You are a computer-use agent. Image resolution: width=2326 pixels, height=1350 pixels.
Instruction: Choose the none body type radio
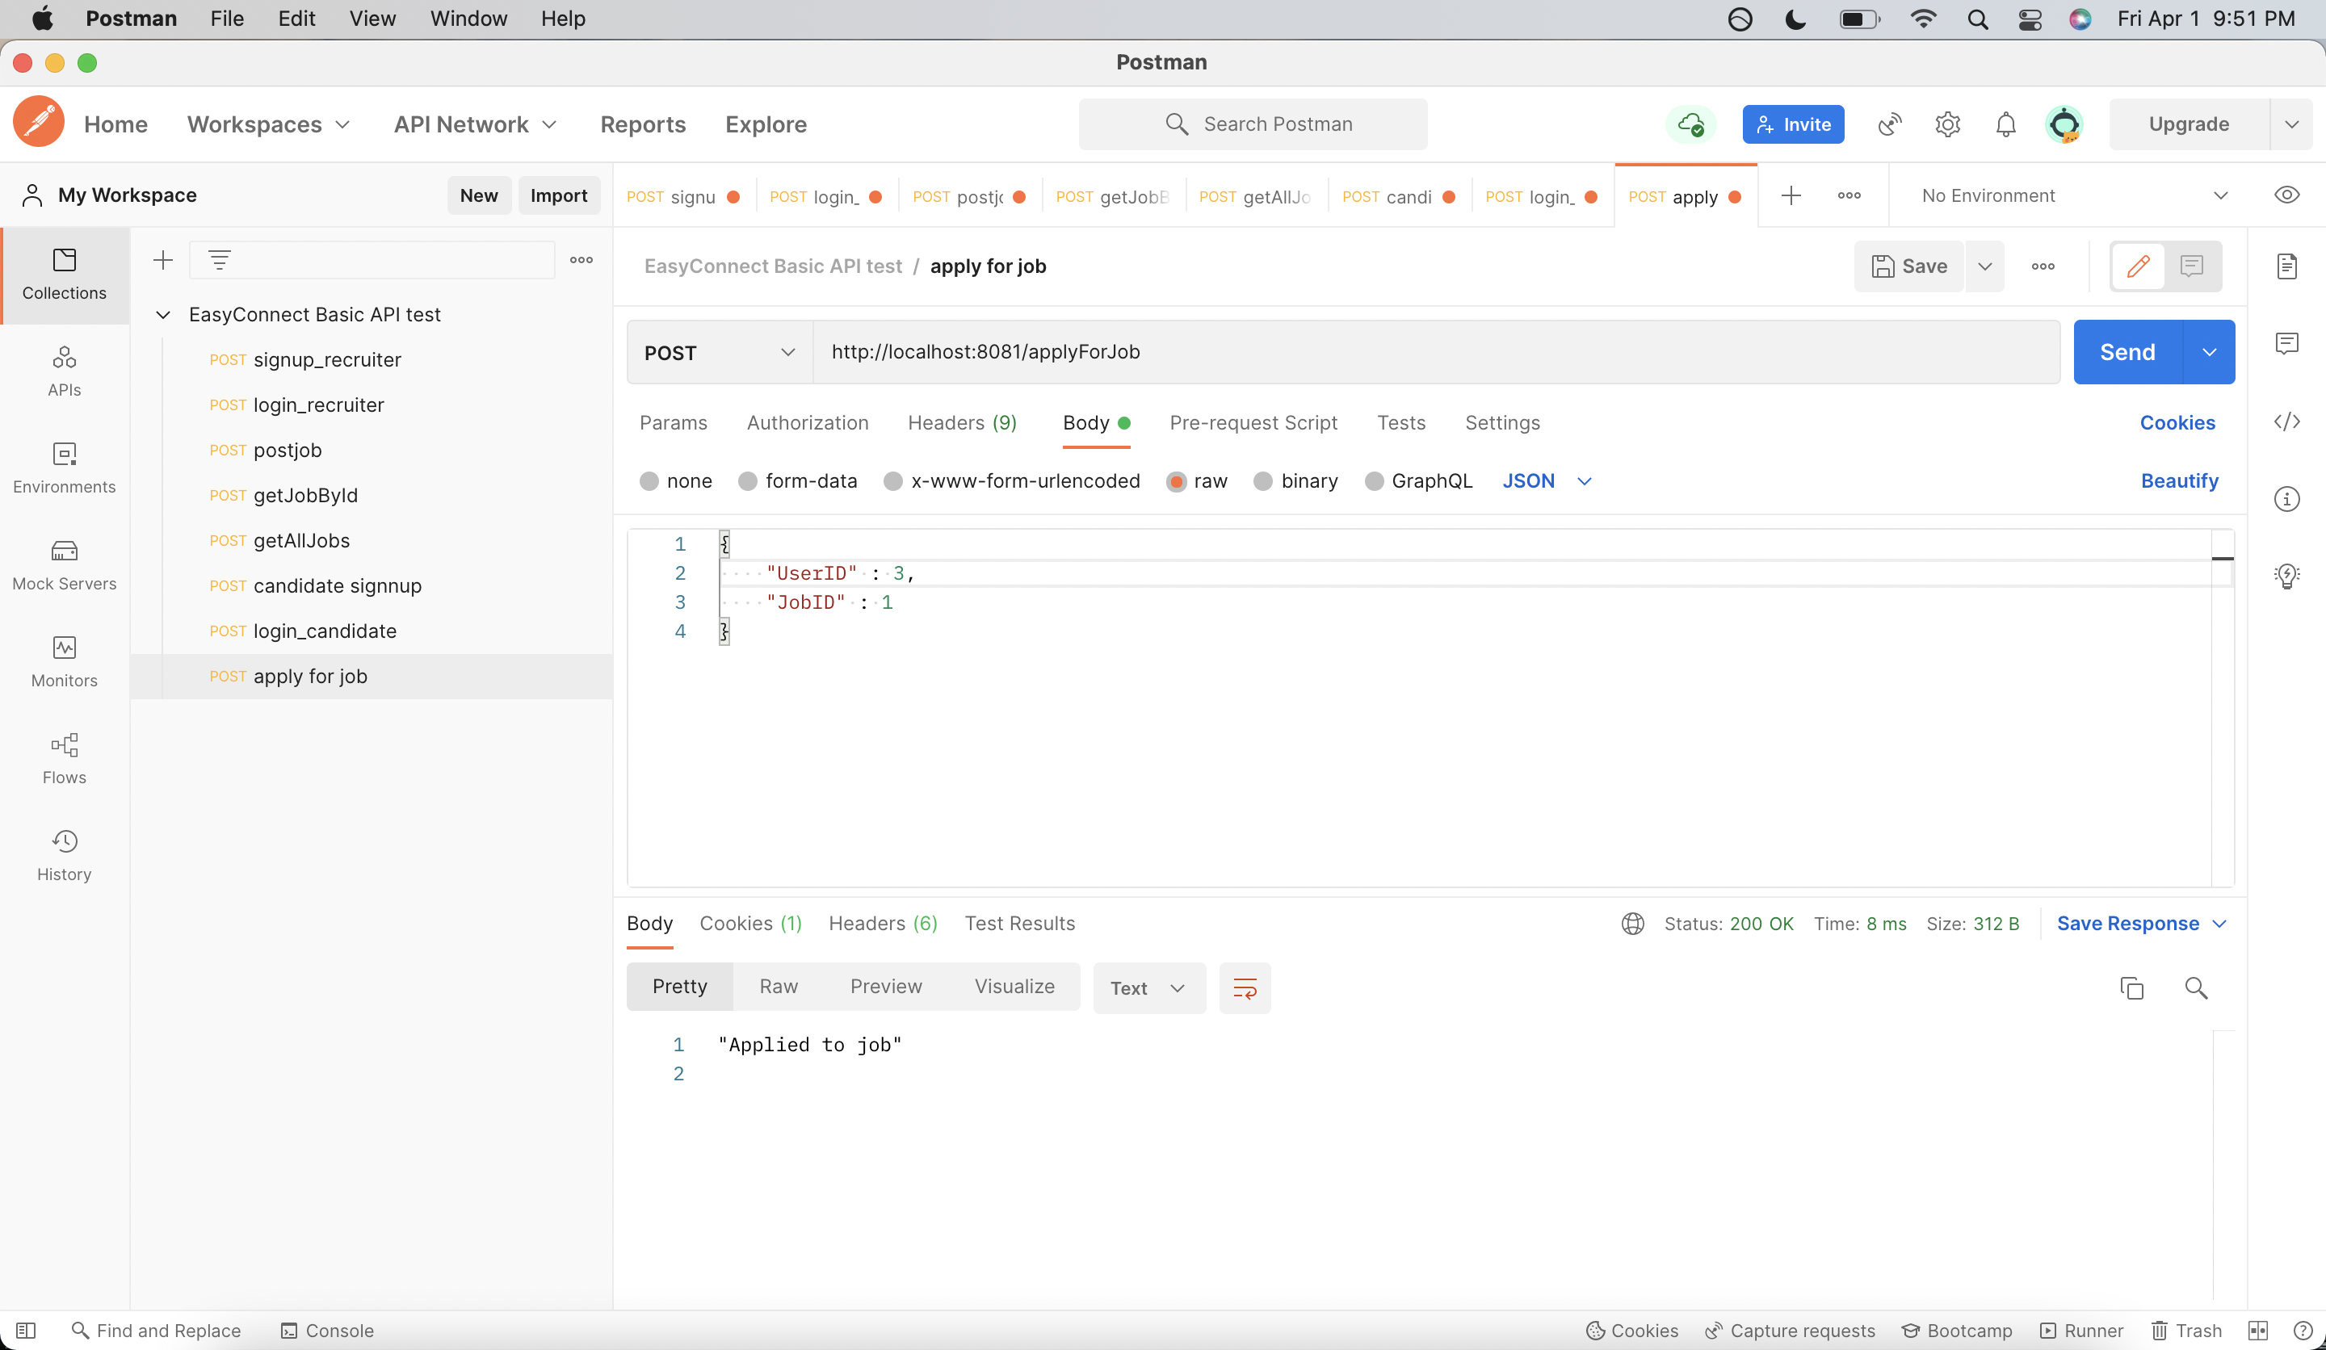click(649, 480)
